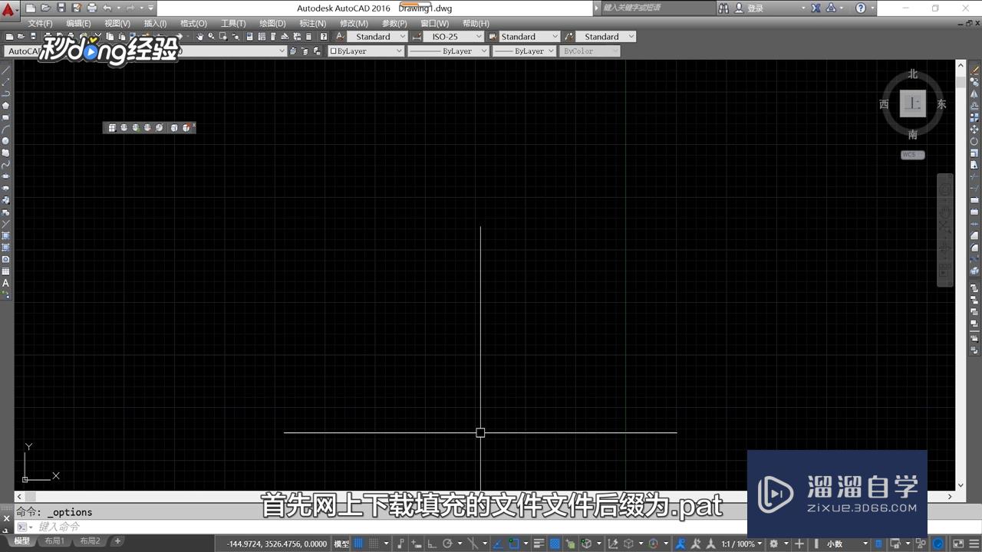This screenshot has height=552, width=982.
Task: Click the Multileader Style icon before third Standard
Action: [568, 36]
